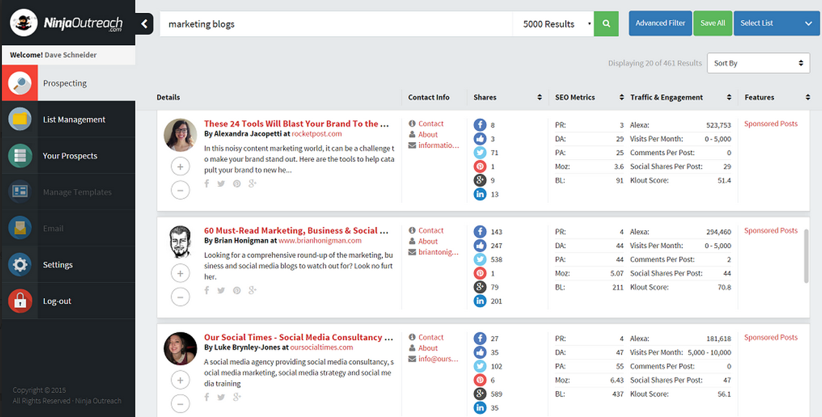Screen dimensions: 822x417
Task: Click the 'informatio...' email link
Action: pos(438,145)
